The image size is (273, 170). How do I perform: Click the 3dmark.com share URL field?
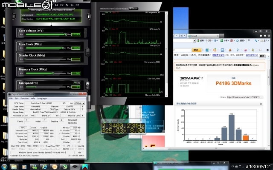click(245, 97)
